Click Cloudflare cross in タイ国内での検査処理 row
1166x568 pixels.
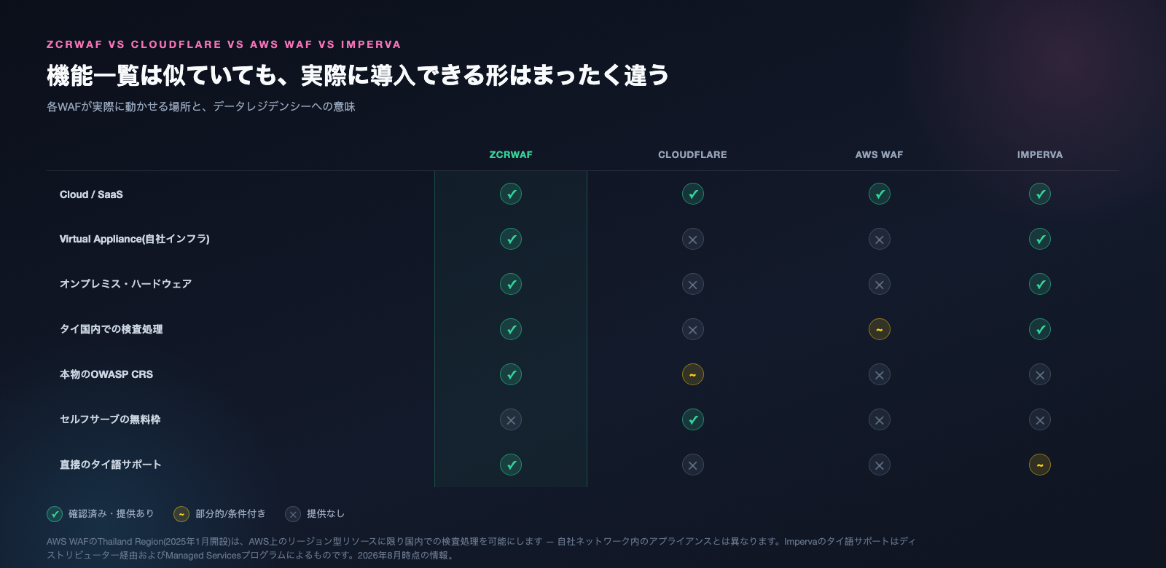(693, 330)
